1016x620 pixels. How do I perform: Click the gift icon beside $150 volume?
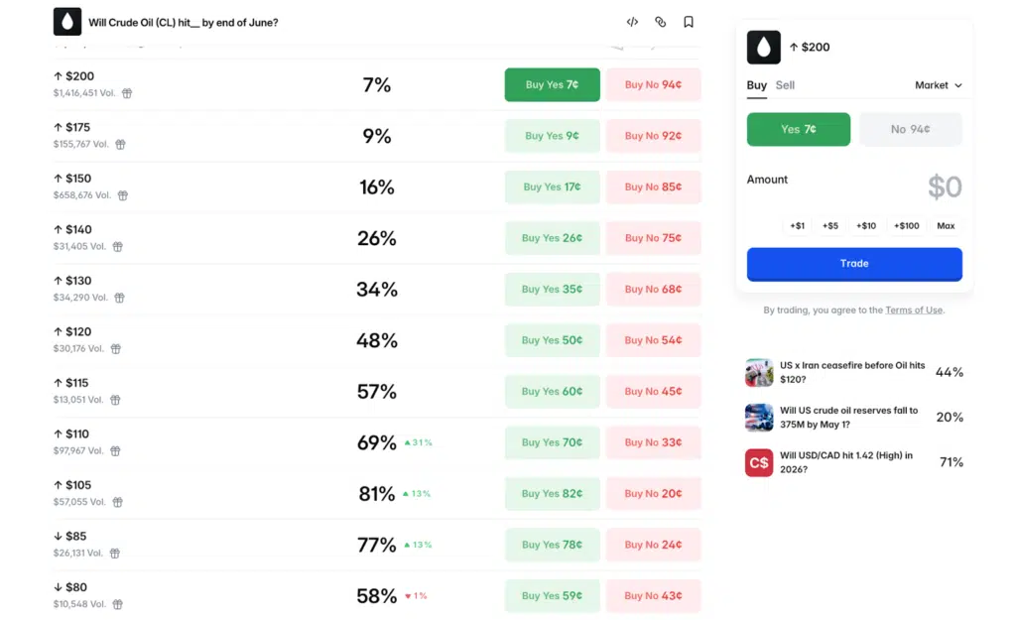(123, 195)
